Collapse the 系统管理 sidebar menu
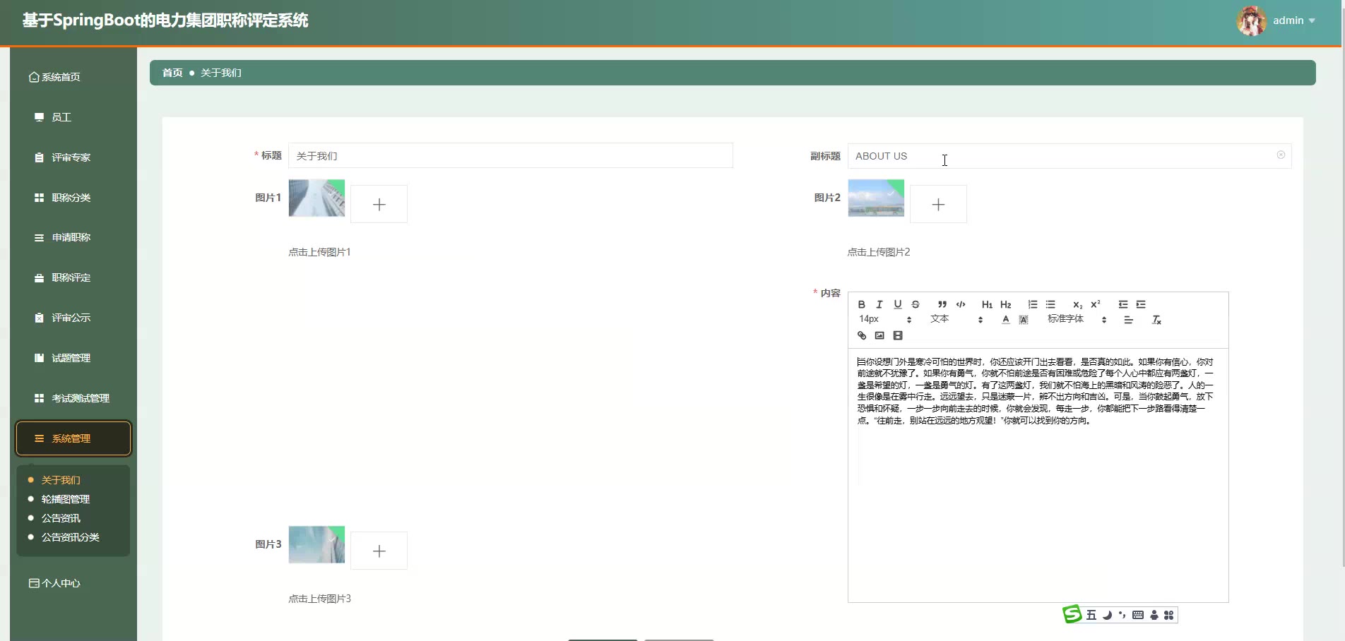This screenshot has height=641, width=1345. (73, 438)
